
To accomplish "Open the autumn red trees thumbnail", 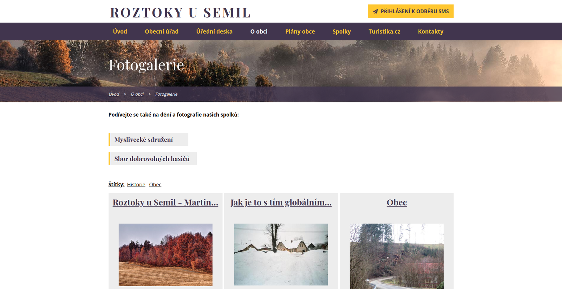I will [165, 255].
